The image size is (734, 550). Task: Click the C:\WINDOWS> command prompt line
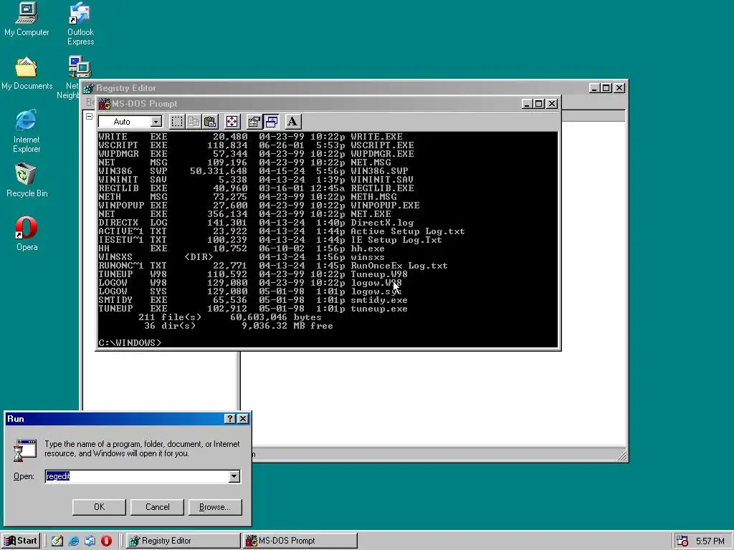(130, 343)
